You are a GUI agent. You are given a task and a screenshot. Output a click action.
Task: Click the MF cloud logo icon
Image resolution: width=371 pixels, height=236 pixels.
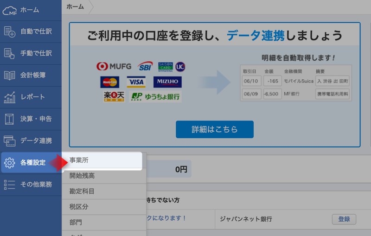10,10
